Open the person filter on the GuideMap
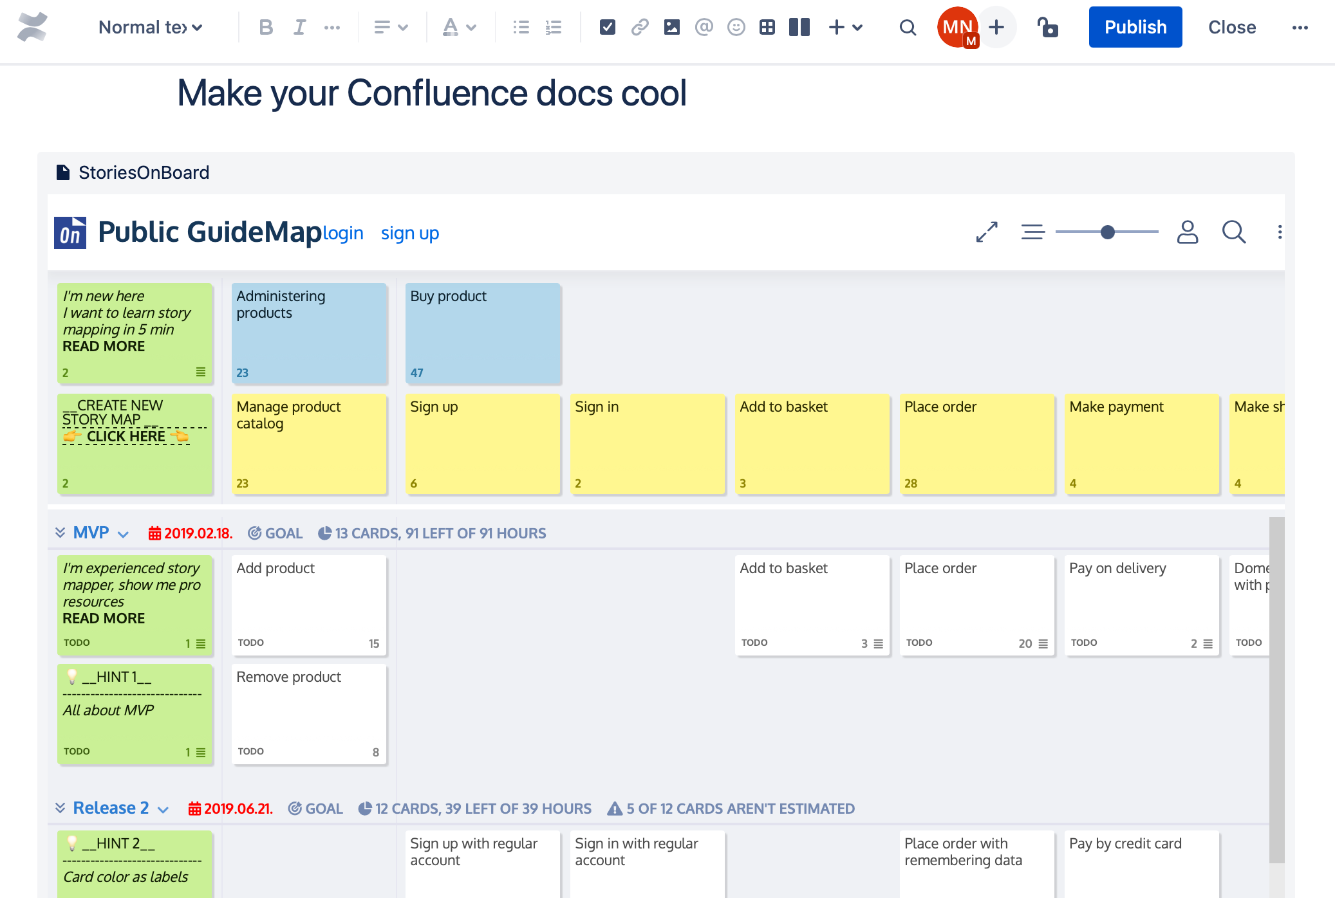The width and height of the screenshot is (1335, 898). (x=1188, y=232)
